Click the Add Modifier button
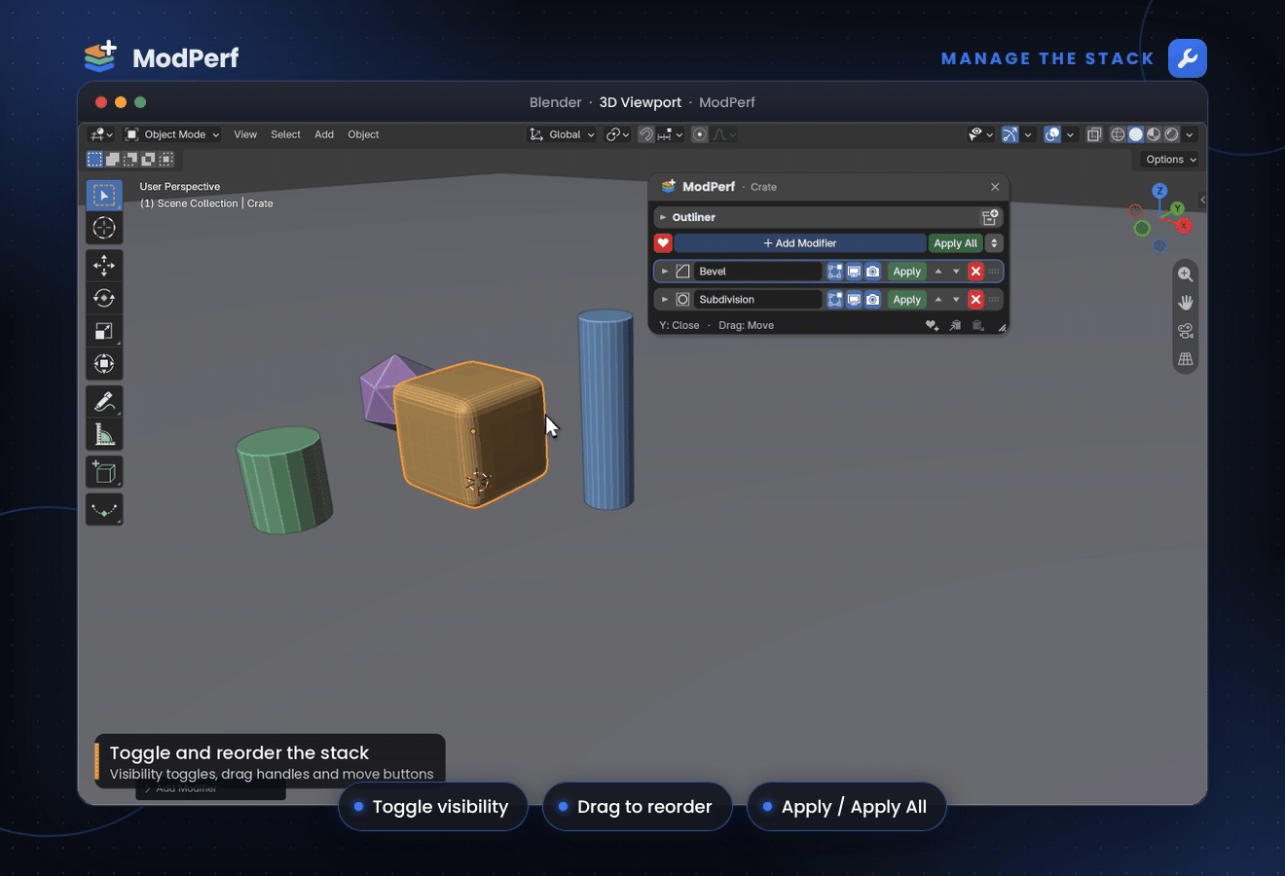 [799, 243]
